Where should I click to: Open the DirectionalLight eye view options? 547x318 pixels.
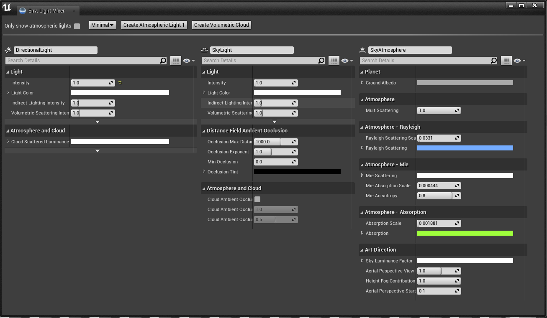click(x=189, y=61)
